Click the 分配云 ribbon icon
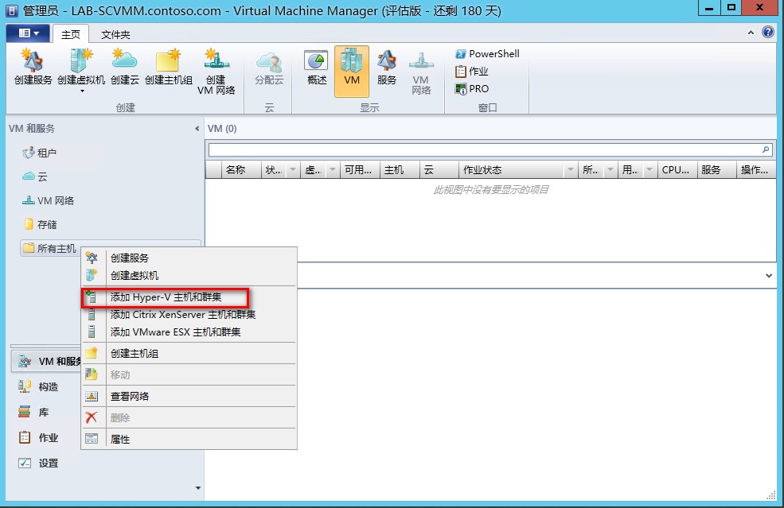Image resolution: width=784 pixels, height=508 pixels. (269, 68)
